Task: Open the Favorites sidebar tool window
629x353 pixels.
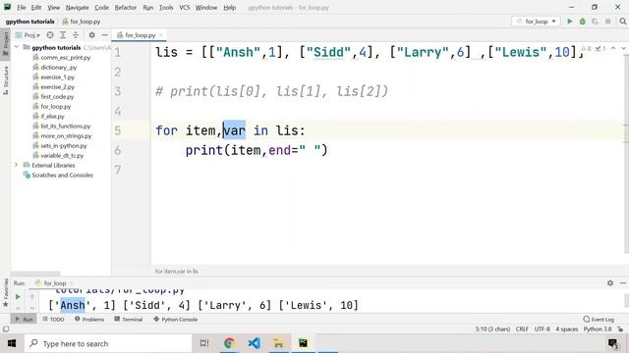Action: (x=5, y=293)
